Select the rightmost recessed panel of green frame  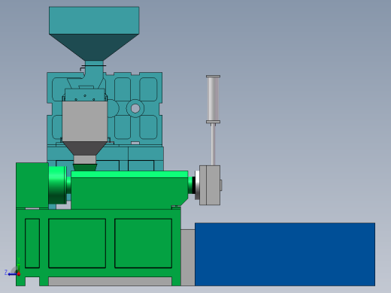(144, 243)
